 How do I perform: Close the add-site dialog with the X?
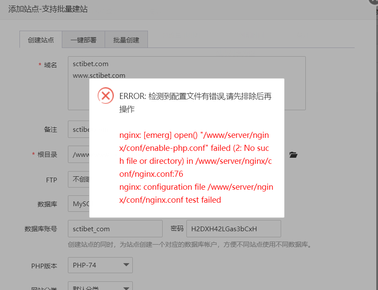pyautogui.click(x=375, y=1)
